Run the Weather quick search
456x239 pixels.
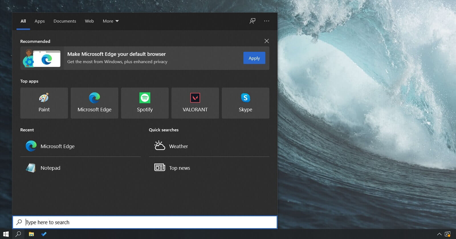click(x=178, y=146)
